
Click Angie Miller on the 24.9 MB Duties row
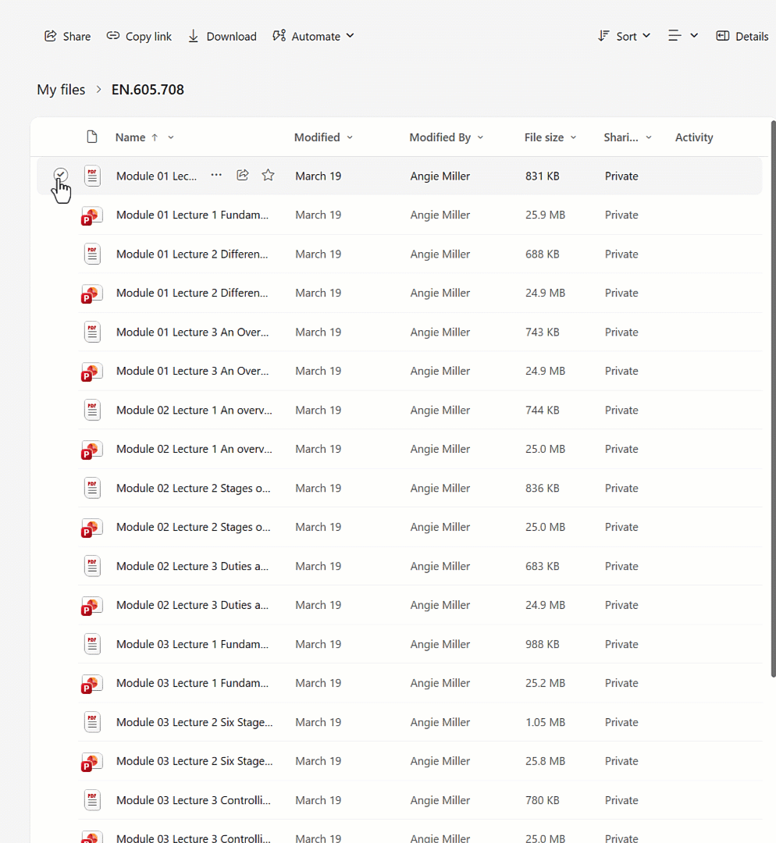click(x=440, y=605)
